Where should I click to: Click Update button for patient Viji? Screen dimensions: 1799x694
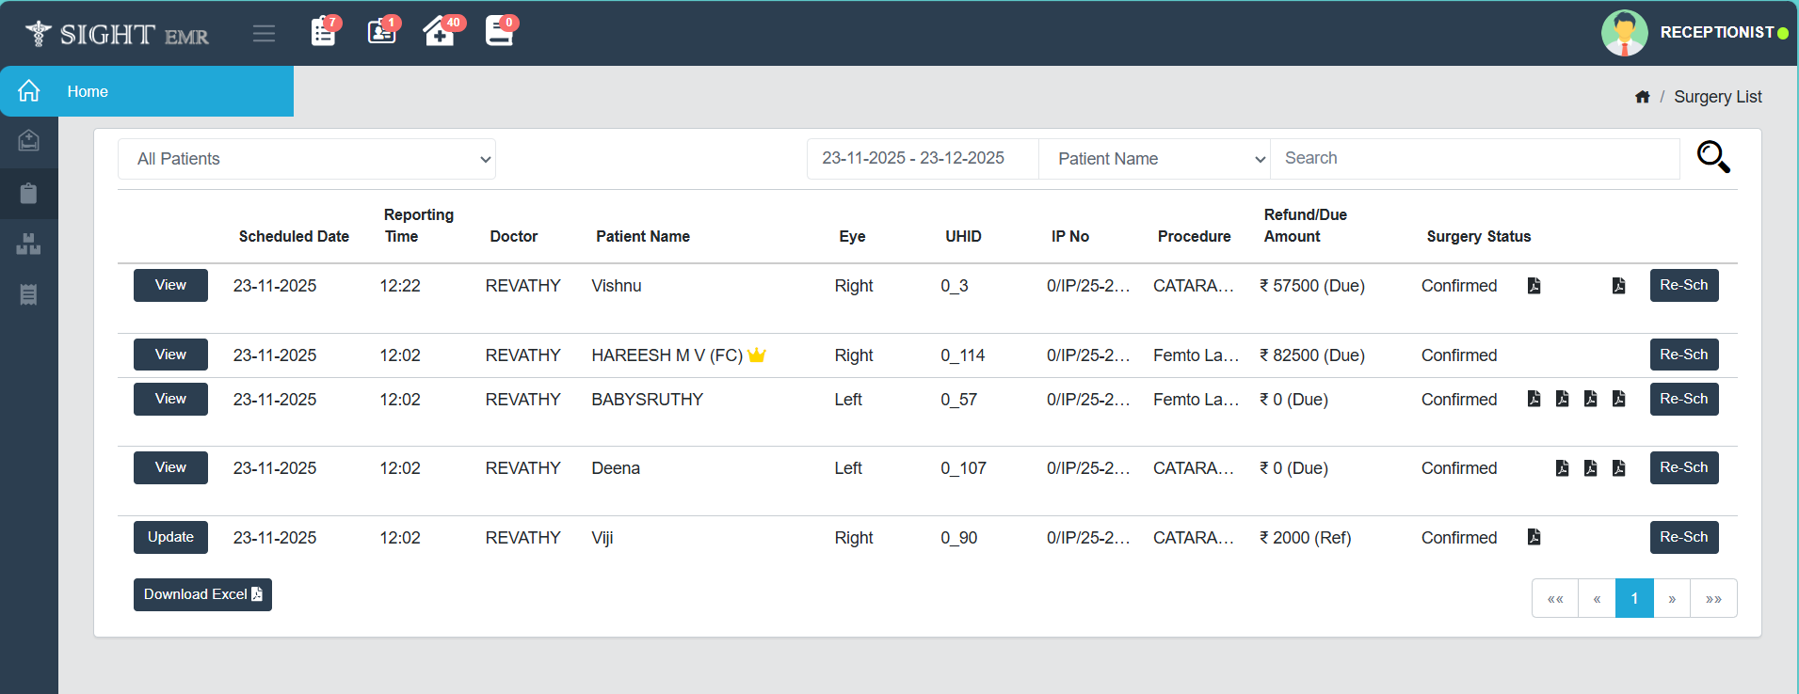point(170,537)
